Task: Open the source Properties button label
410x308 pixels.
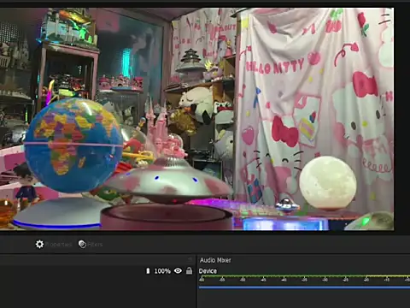Action: point(59,245)
